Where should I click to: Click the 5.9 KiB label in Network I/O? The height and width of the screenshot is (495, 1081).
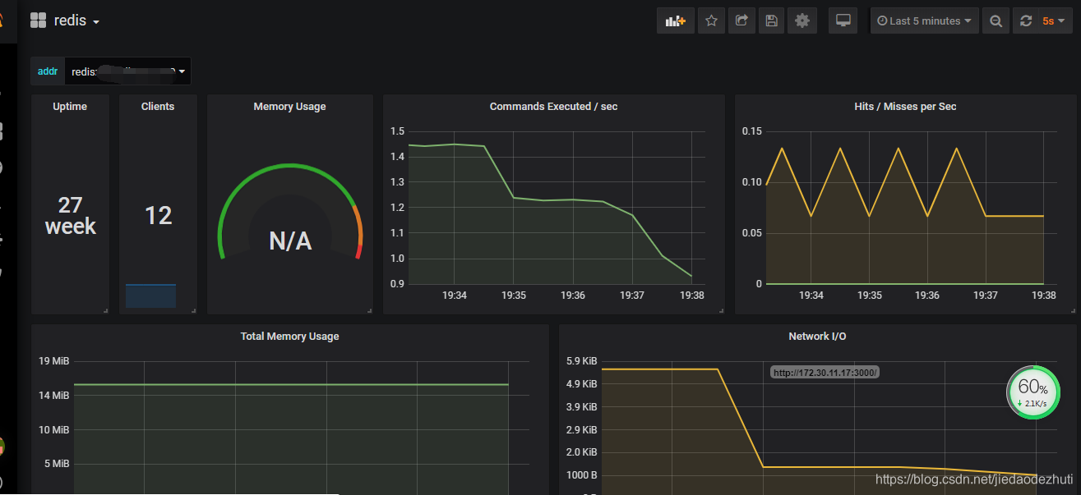(581, 361)
